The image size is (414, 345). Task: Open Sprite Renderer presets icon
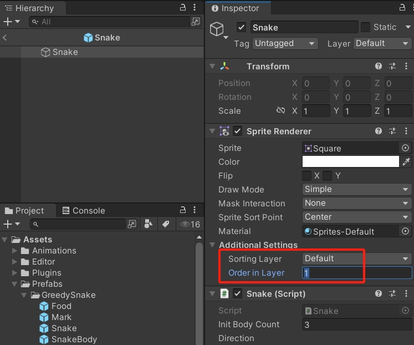[x=392, y=131]
